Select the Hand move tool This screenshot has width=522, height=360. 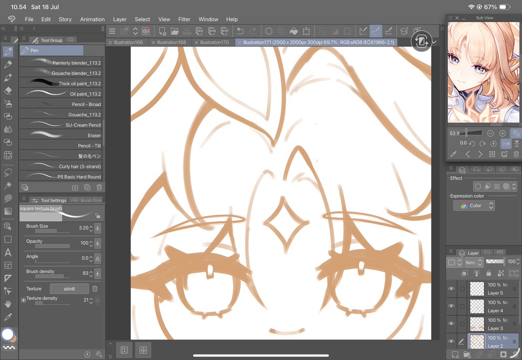click(8, 304)
